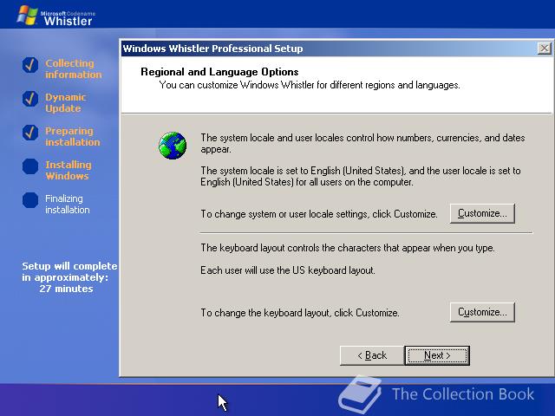555x416 pixels.
Task: Click Customize for the keyboard layout
Action: (482, 312)
